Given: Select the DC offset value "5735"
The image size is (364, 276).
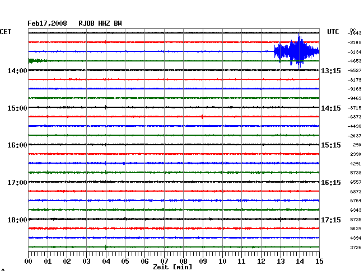Looking at the screenshot, I should [x=356, y=220].
